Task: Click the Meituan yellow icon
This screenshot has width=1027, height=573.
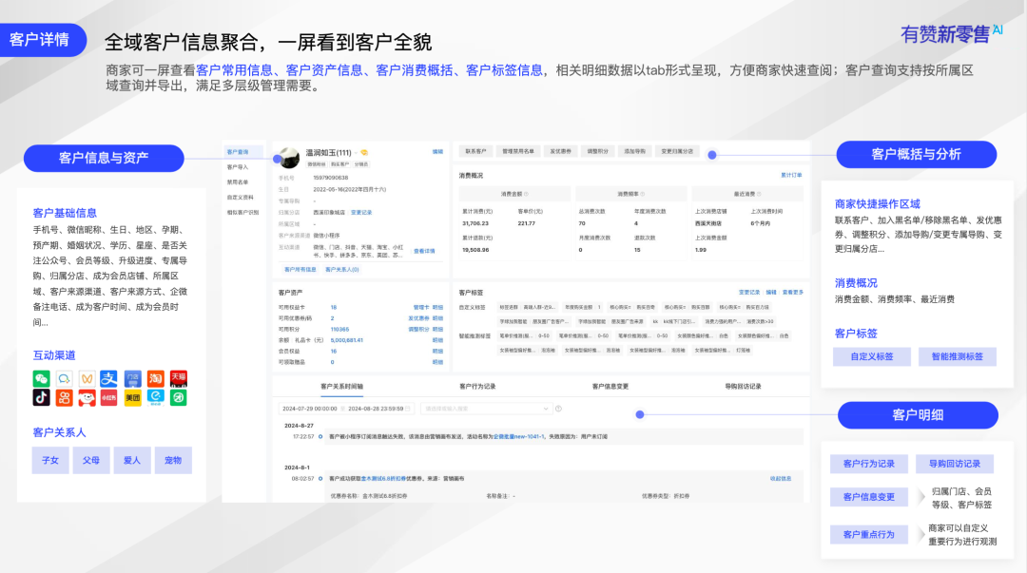Action: tap(132, 398)
